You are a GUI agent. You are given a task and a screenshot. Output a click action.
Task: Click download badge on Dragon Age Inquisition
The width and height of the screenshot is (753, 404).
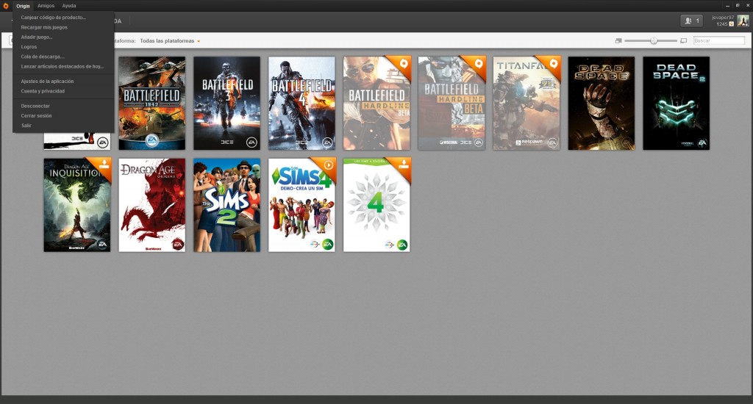pyautogui.click(x=103, y=165)
